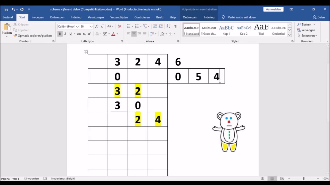The image size is (330, 185).
Task: Undo the last action
Action: click(13, 10)
